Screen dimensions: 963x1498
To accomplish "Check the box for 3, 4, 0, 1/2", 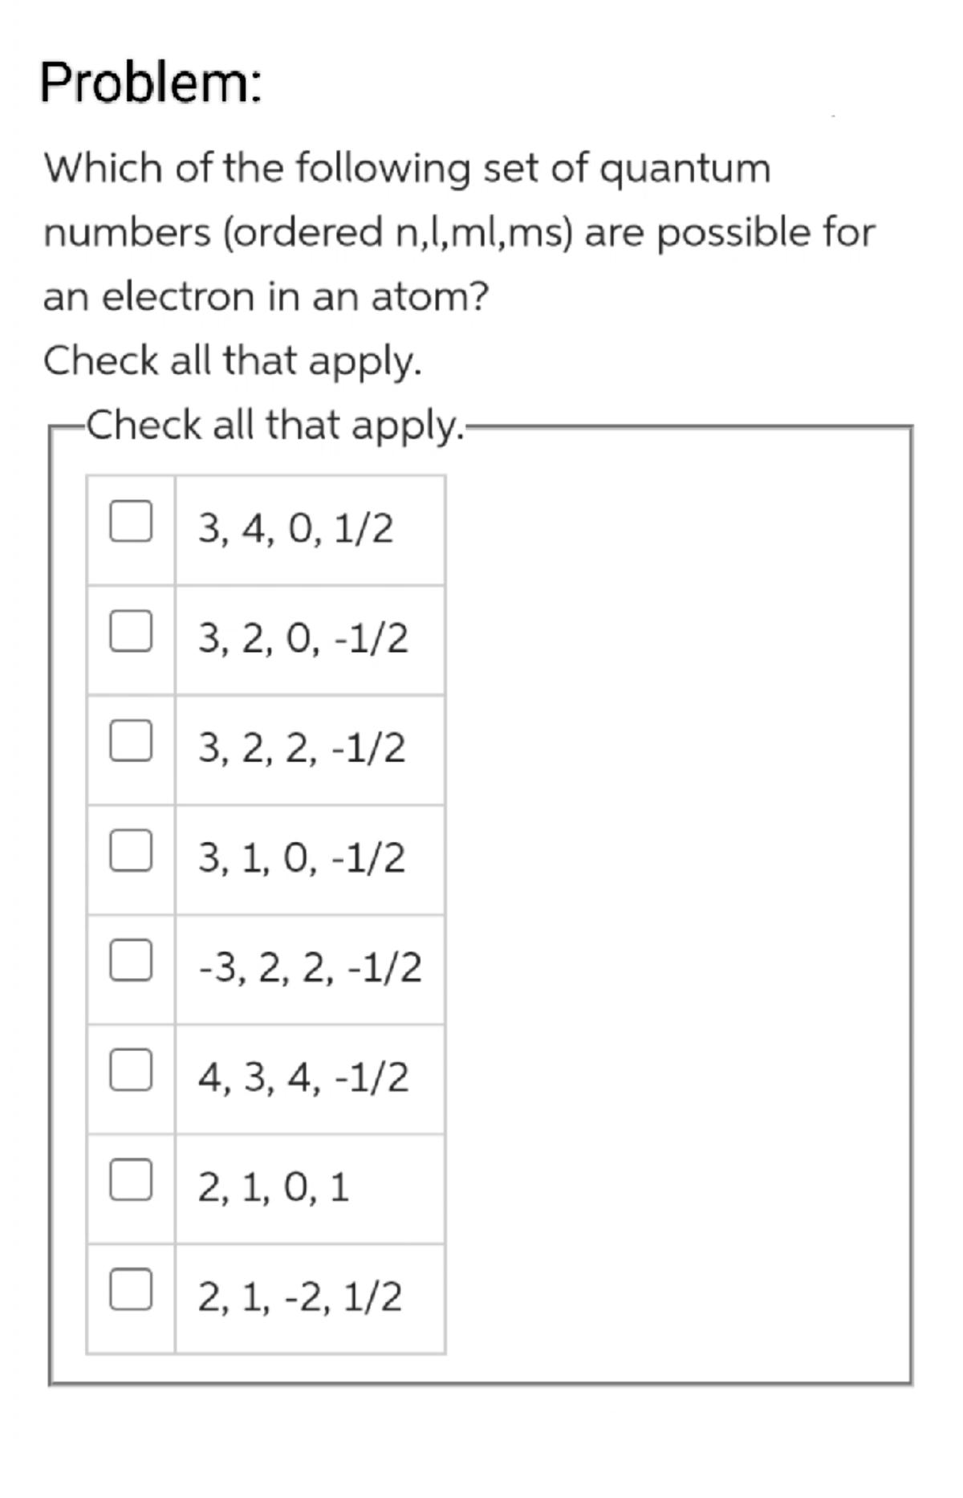I will point(131,522).
